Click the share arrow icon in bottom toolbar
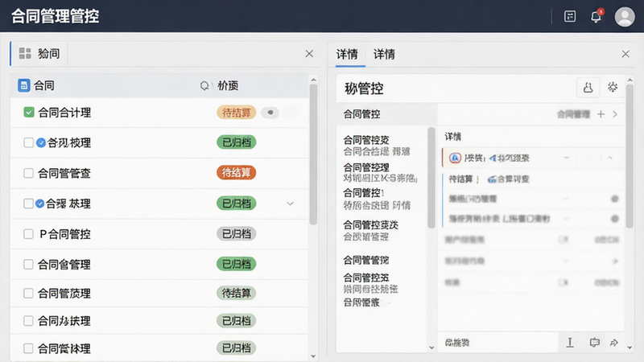This screenshot has height=362, width=644. pyautogui.click(x=614, y=343)
